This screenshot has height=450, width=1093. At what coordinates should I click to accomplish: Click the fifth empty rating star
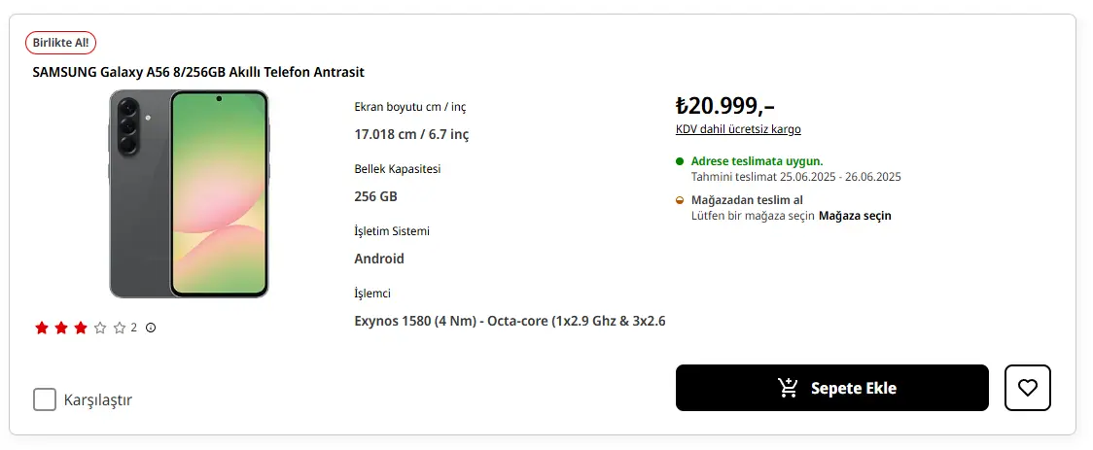(x=120, y=328)
